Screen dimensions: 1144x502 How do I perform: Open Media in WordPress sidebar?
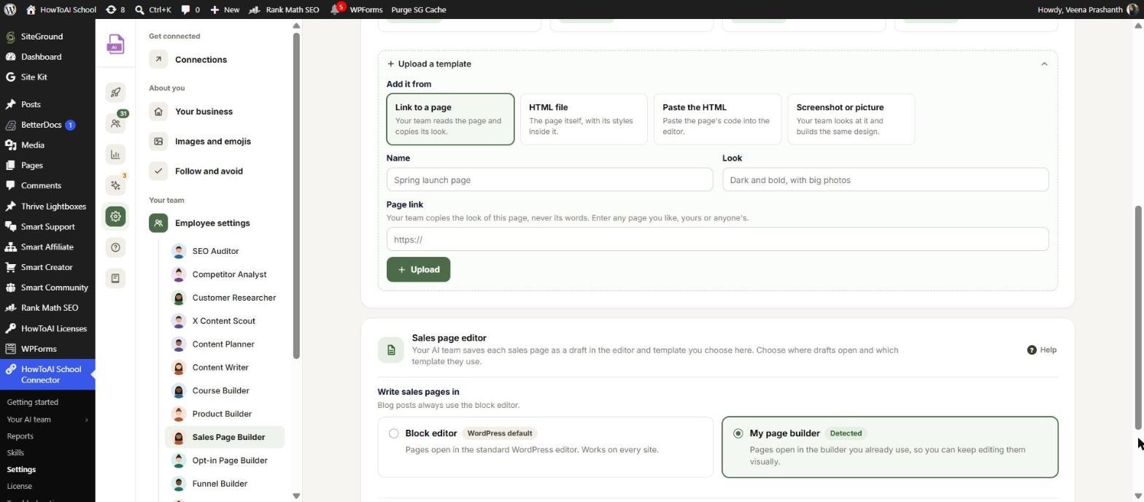point(47,145)
